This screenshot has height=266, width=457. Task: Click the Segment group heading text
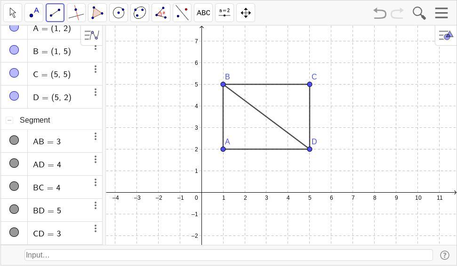[x=35, y=120]
